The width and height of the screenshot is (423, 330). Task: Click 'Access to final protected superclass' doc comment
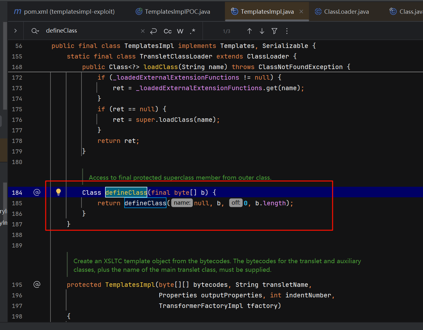point(180,177)
